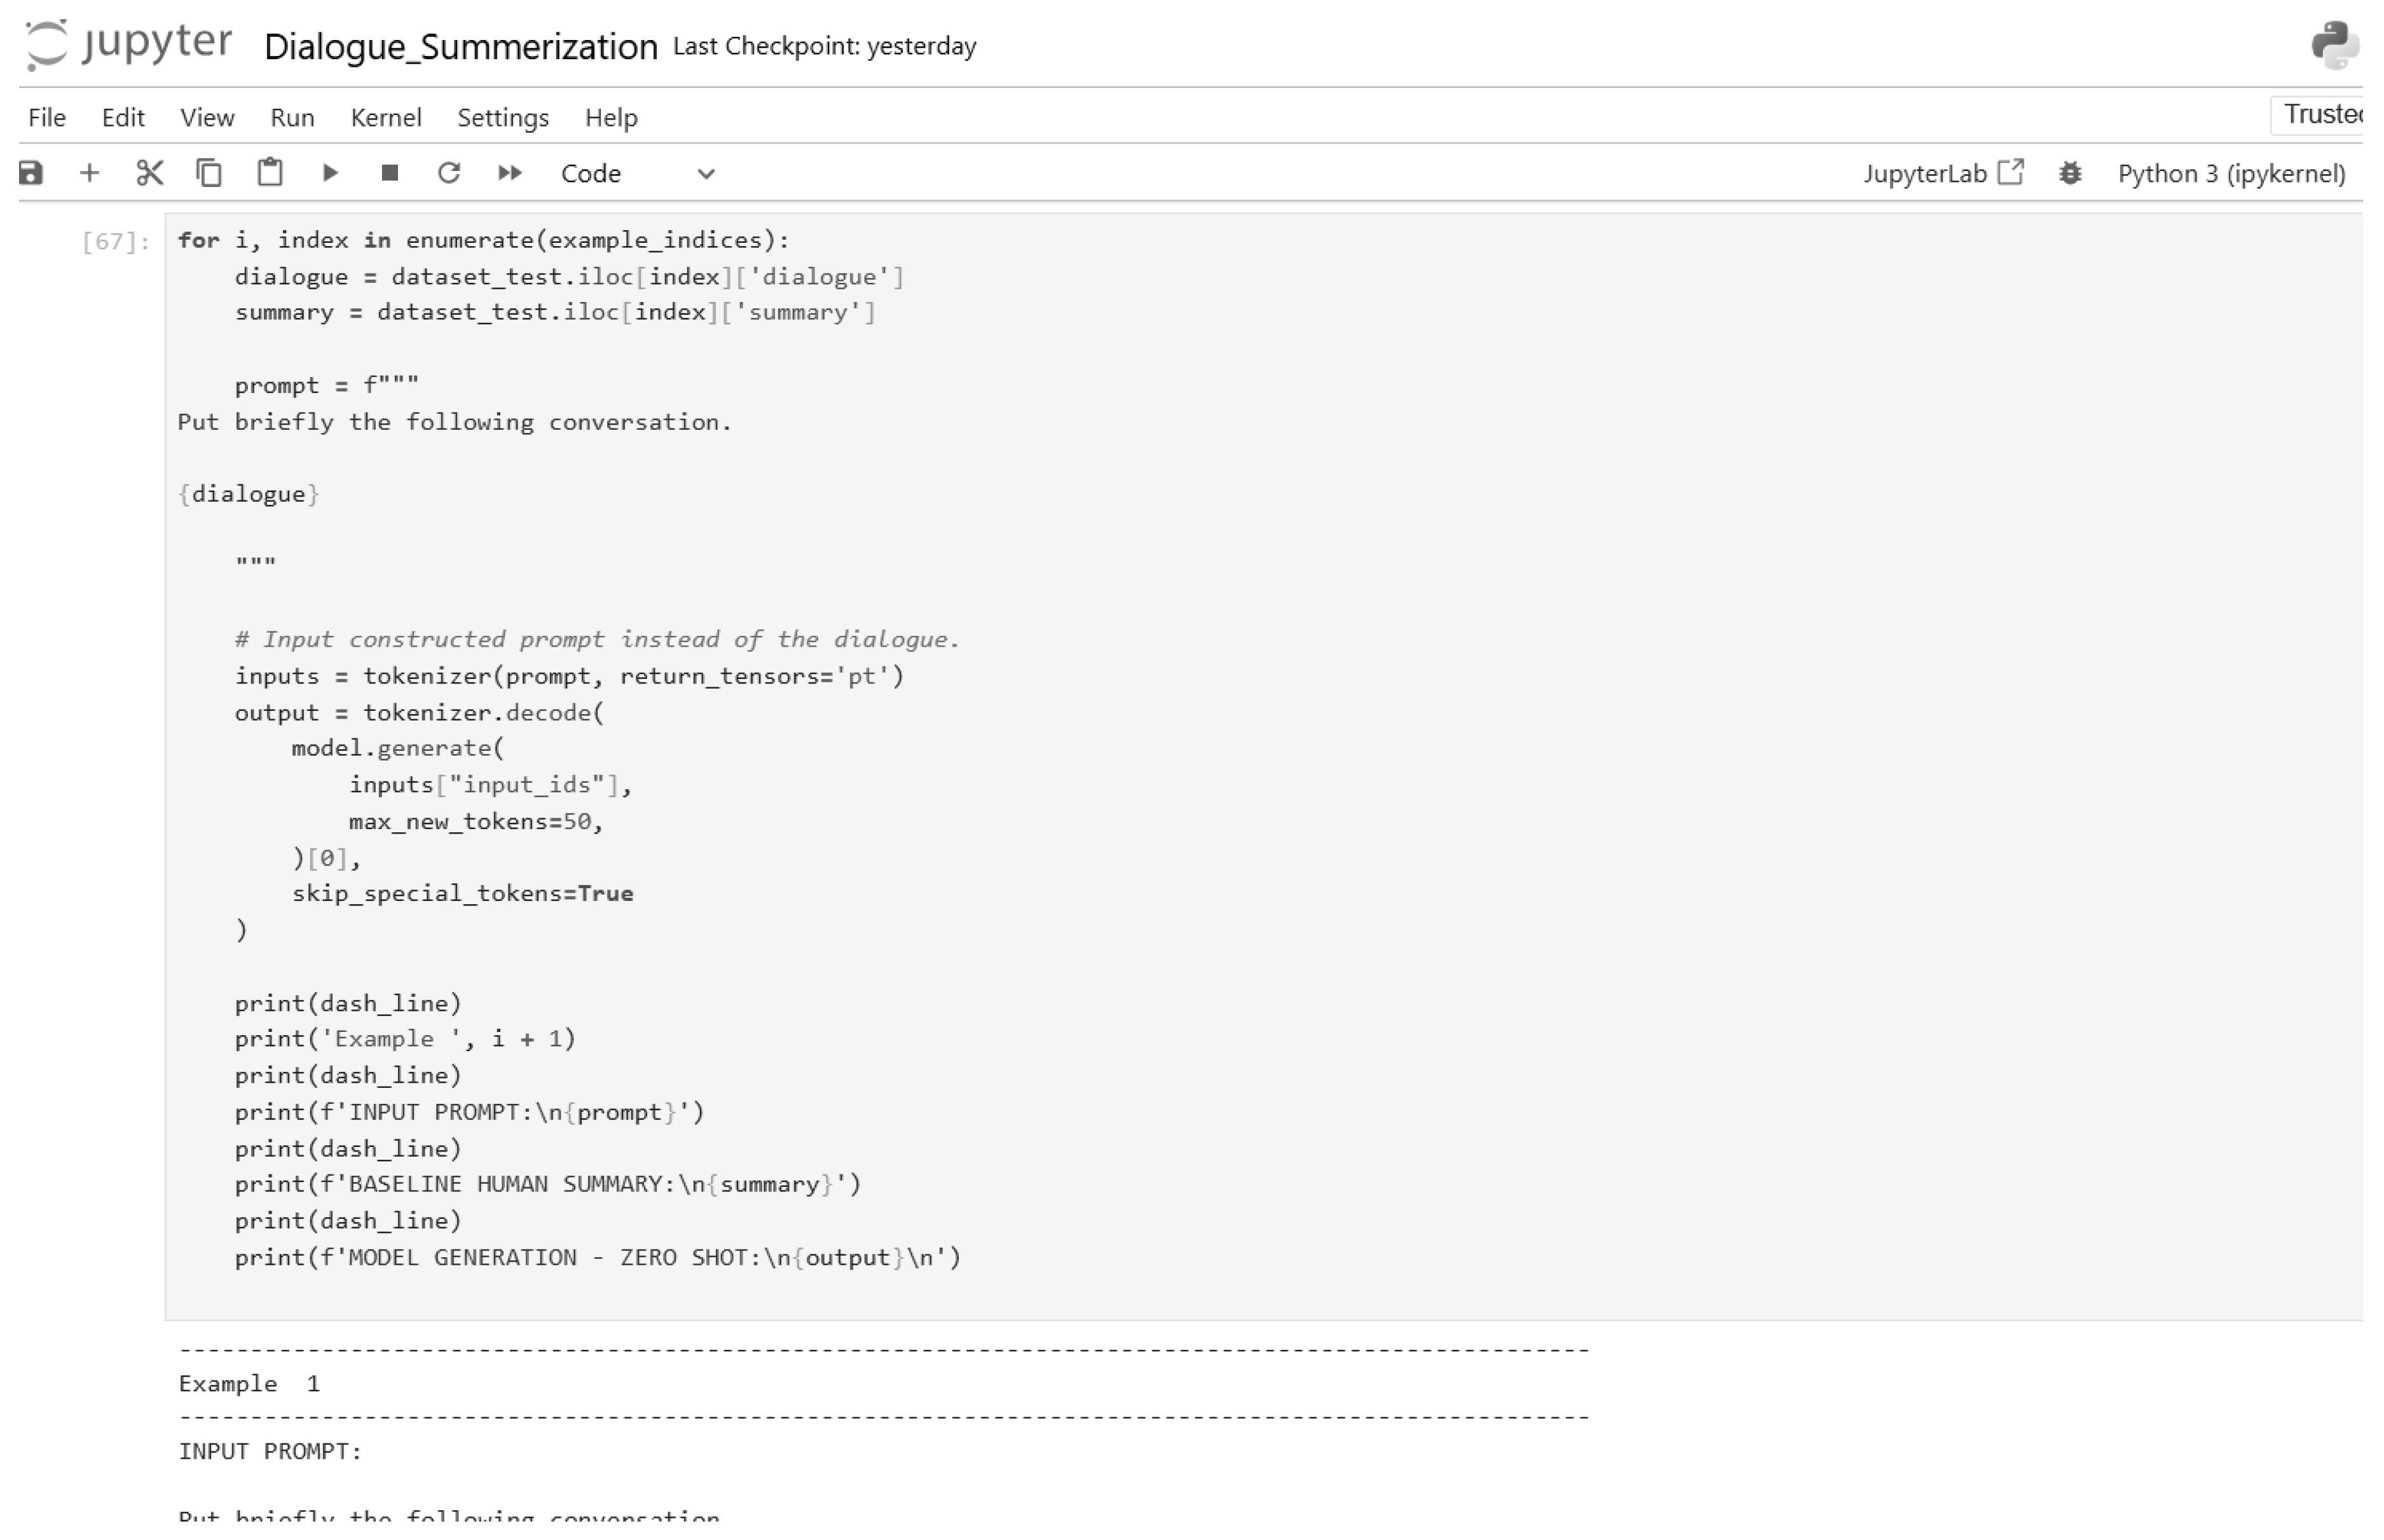Run the current cell
2384x1540 pixels.
click(x=330, y=172)
